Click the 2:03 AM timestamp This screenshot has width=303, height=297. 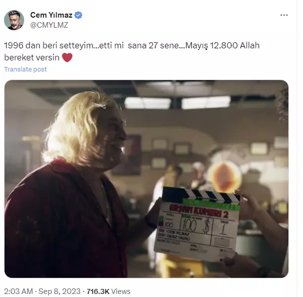(18, 291)
